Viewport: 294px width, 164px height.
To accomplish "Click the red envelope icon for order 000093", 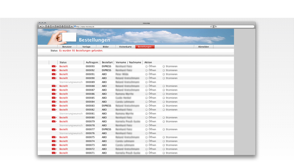I will point(54,66).
